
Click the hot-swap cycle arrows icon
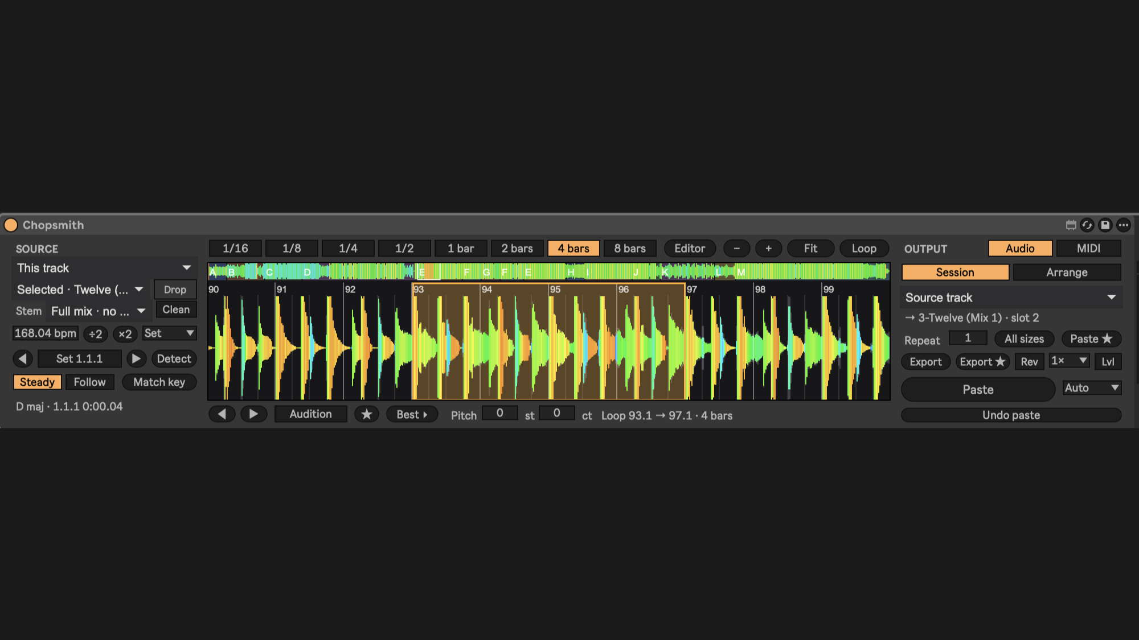point(1087,225)
